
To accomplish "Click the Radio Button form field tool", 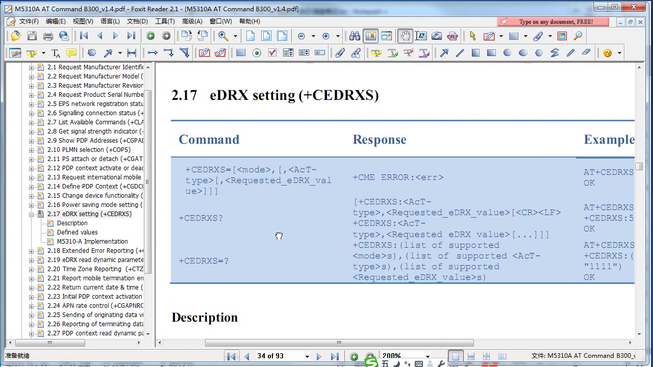I will click(257, 53).
